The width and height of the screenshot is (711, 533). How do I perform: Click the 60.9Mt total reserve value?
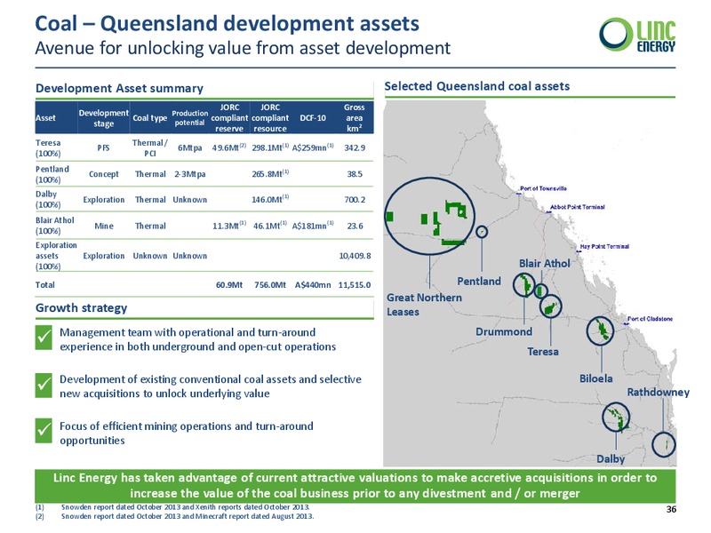coord(229,285)
